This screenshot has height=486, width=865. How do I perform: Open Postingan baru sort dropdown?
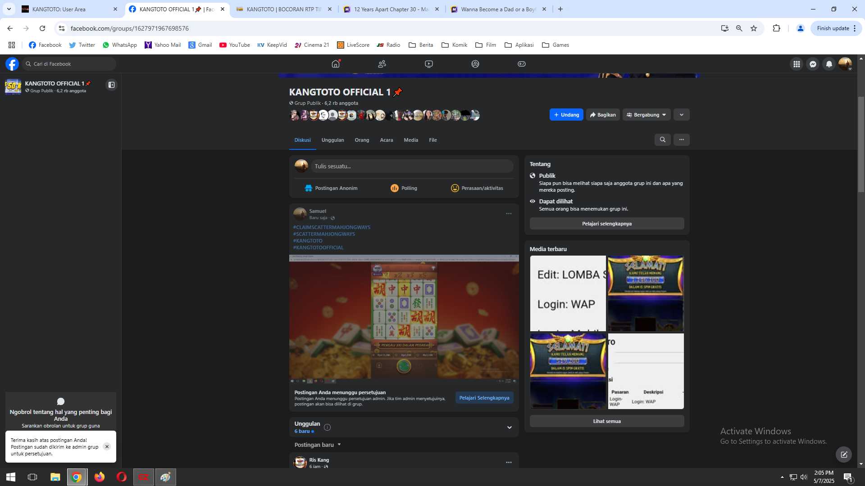[318, 445]
